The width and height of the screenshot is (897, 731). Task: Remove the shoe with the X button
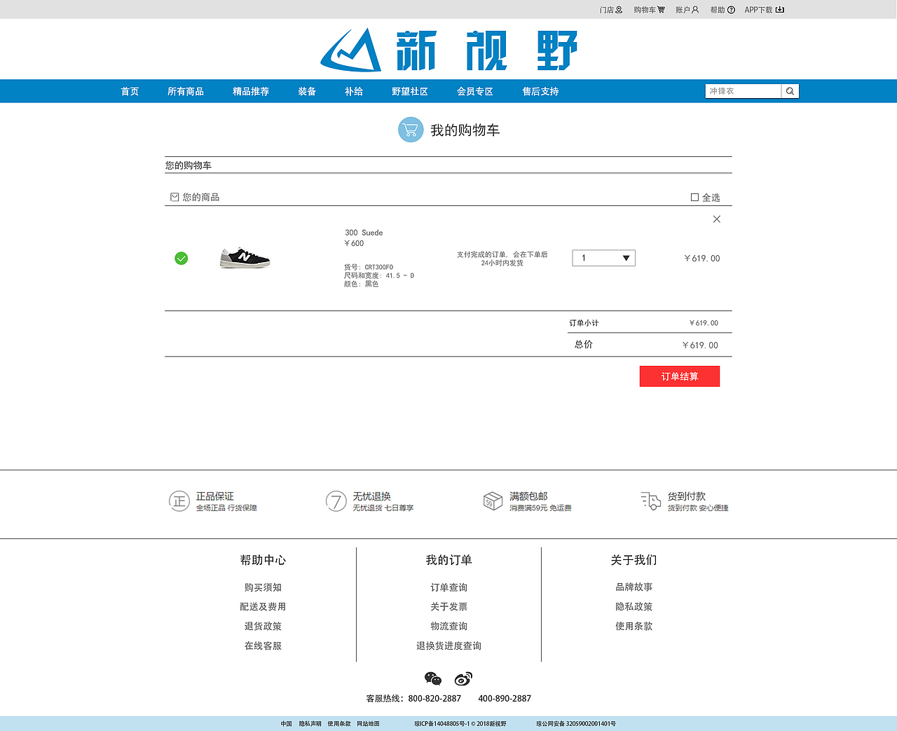tap(716, 219)
